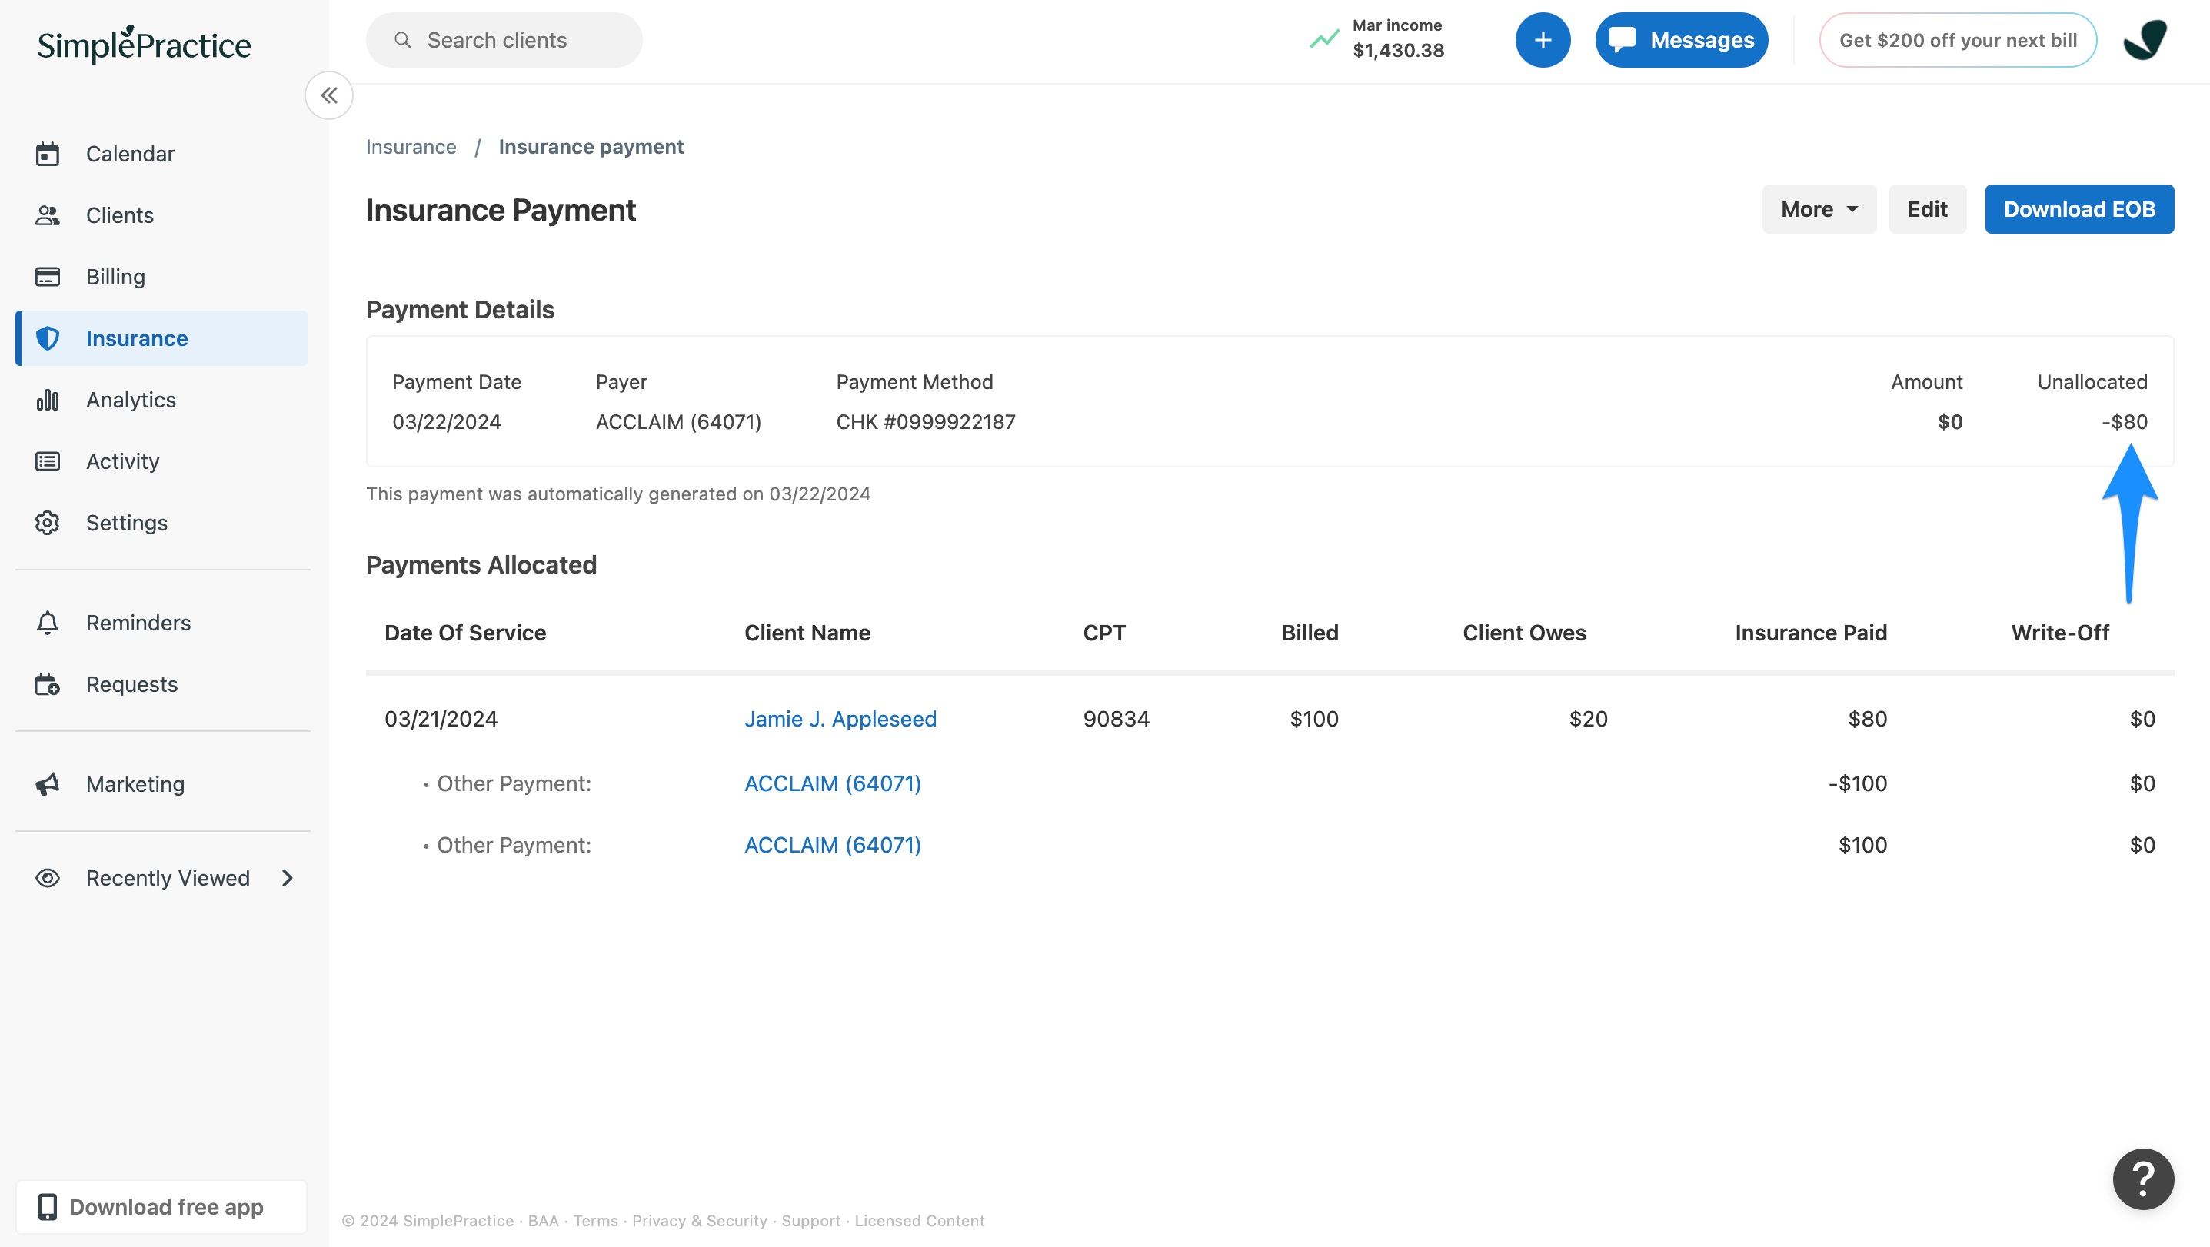Click the Edit button
Viewport: 2210px width, 1247px height.
1927,208
